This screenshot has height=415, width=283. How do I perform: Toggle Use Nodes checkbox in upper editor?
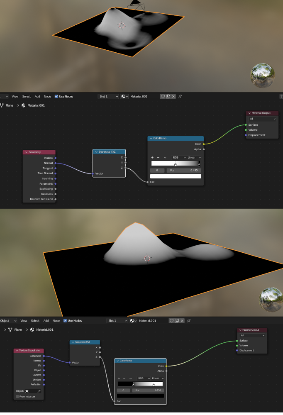[56, 96]
